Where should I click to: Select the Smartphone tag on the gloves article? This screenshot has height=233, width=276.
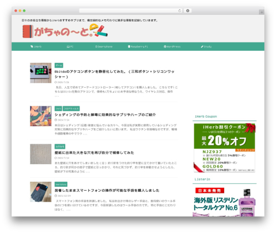point(61,185)
